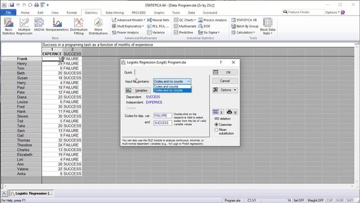Expand QC Charts dropdown

click(x=185, y=20)
